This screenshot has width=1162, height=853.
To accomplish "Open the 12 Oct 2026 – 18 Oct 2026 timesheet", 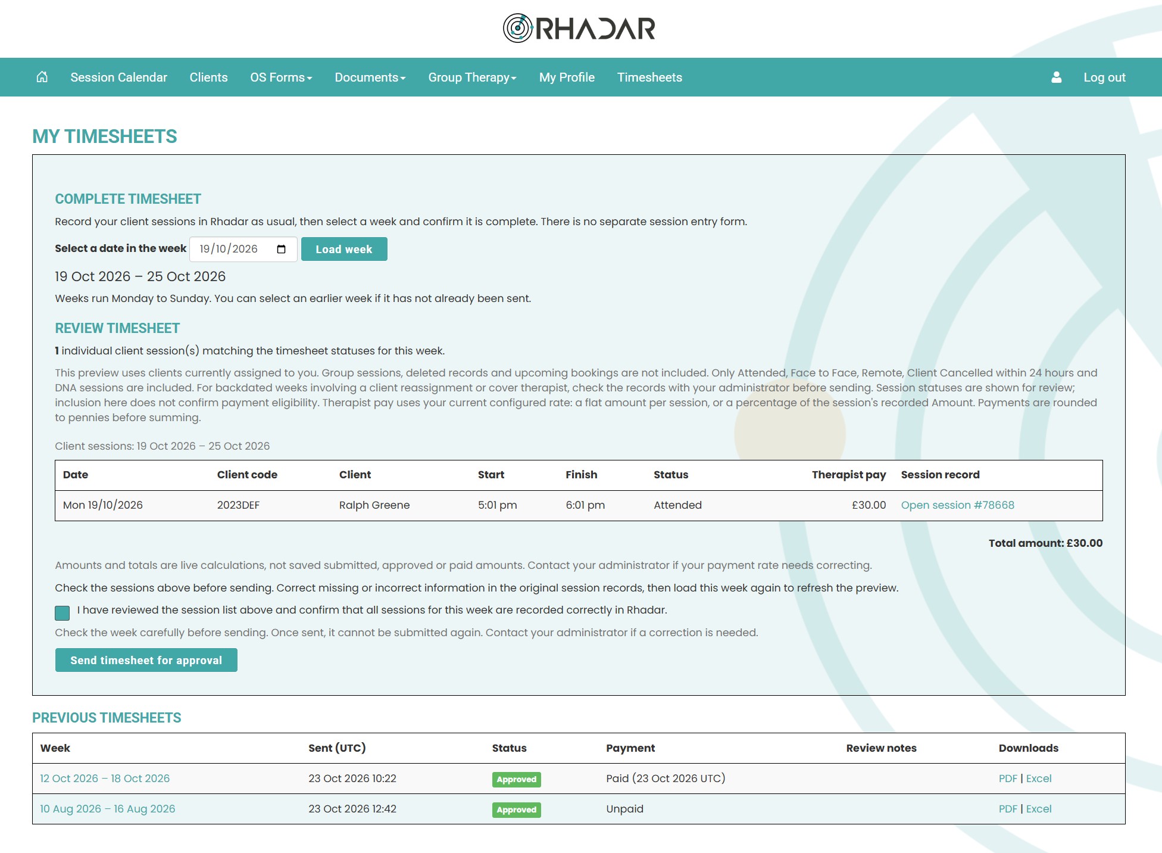I will tap(105, 779).
